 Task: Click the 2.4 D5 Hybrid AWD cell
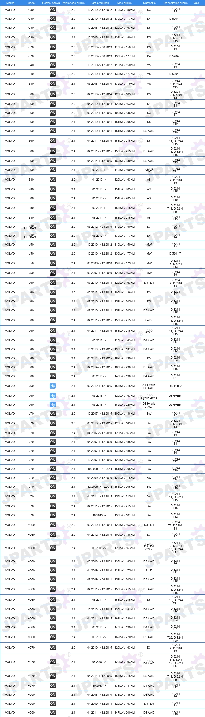click(x=149, y=396)
